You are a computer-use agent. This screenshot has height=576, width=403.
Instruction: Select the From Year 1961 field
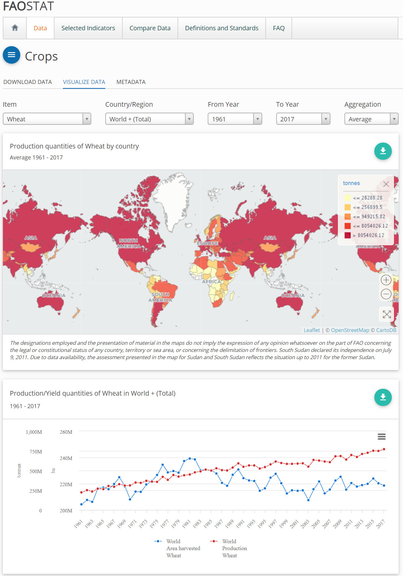(235, 119)
